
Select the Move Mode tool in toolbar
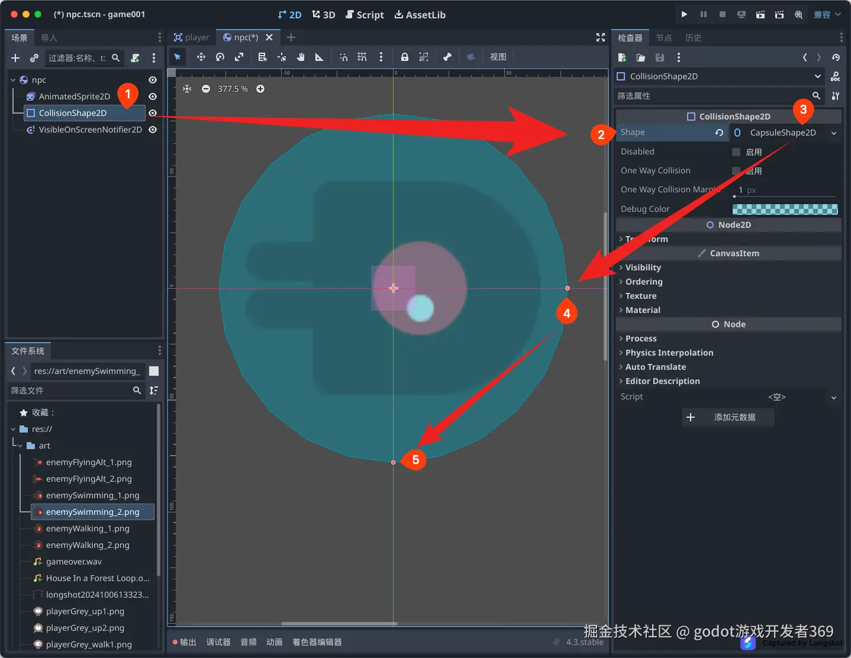[201, 57]
